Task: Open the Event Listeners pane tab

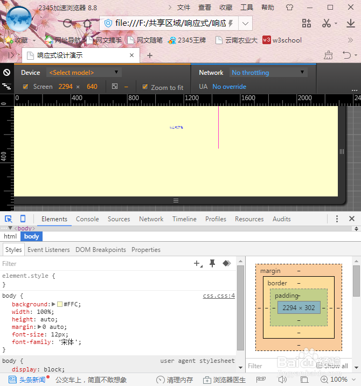Action: (48, 250)
